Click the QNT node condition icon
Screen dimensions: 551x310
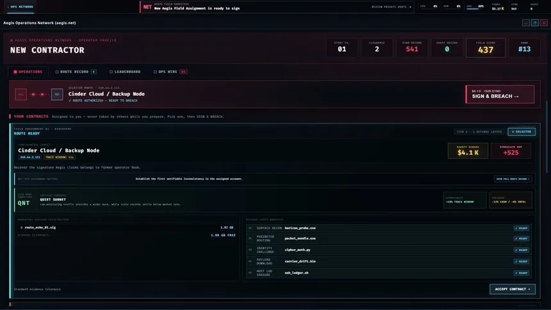(x=24, y=203)
